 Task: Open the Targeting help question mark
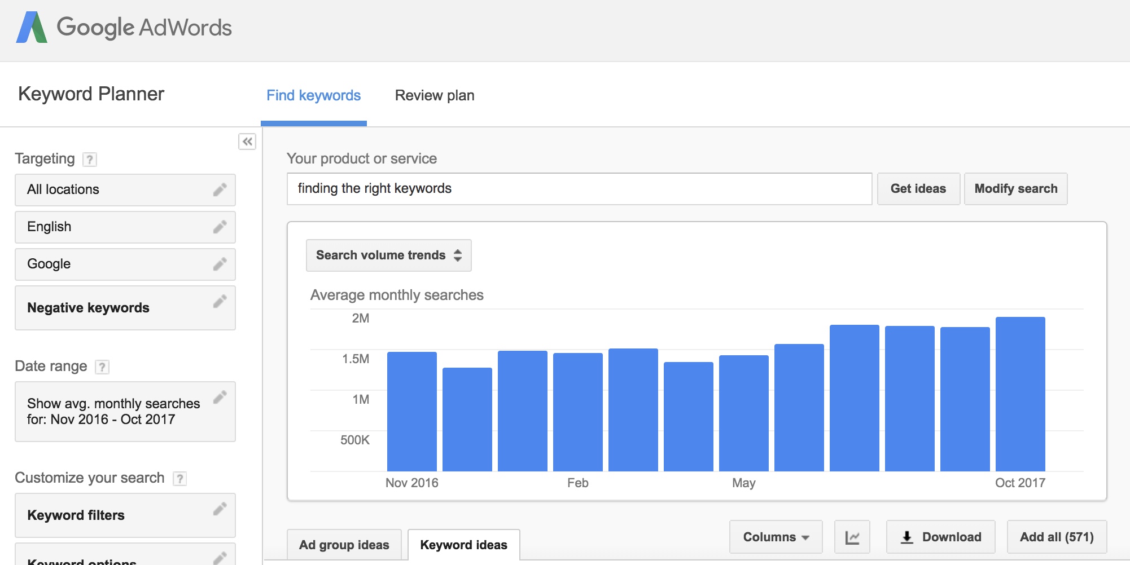[90, 160]
